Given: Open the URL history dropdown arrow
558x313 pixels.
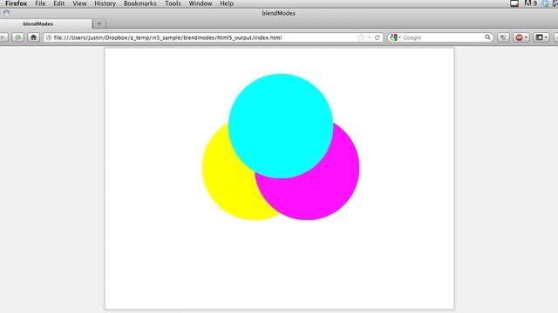Looking at the screenshot, I should pyautogui.click(x=369, y=37).
